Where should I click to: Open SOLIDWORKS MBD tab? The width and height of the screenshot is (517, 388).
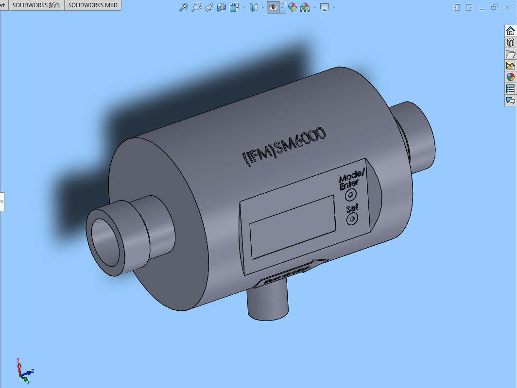coord(93,5)
